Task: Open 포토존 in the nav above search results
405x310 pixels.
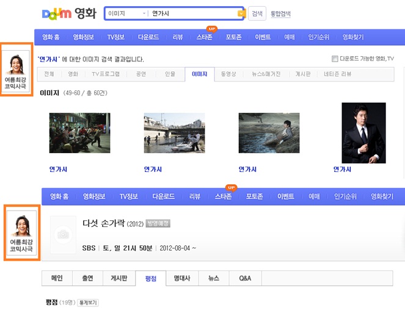Action: click(x=234, y=37)
